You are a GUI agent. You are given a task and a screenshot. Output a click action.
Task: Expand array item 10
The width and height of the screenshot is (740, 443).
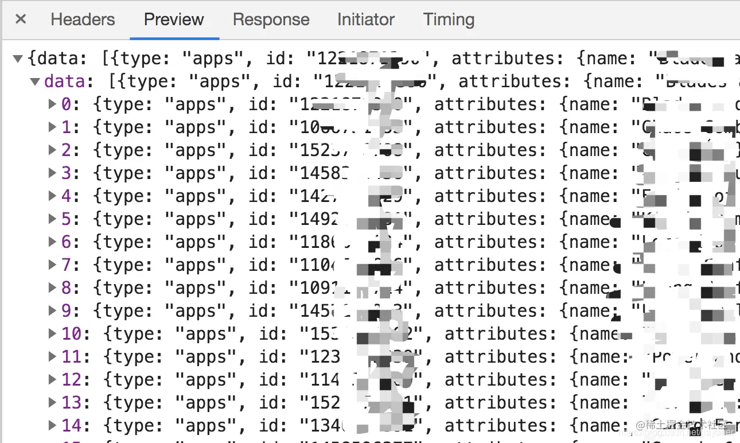(x=52, y=334)
